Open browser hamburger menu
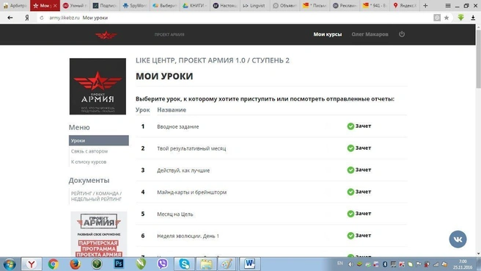 [448, 6]
